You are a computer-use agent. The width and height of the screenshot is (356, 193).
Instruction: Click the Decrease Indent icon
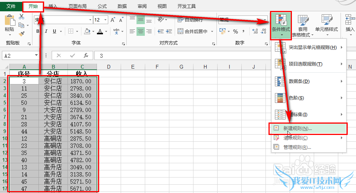point(161,31)
